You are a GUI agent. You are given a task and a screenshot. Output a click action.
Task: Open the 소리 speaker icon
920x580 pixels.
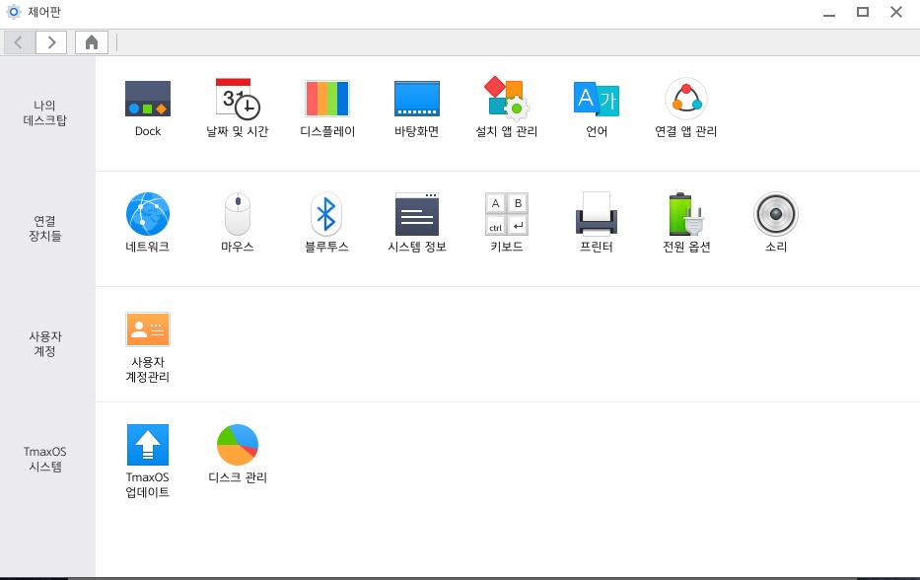(776, 214)
